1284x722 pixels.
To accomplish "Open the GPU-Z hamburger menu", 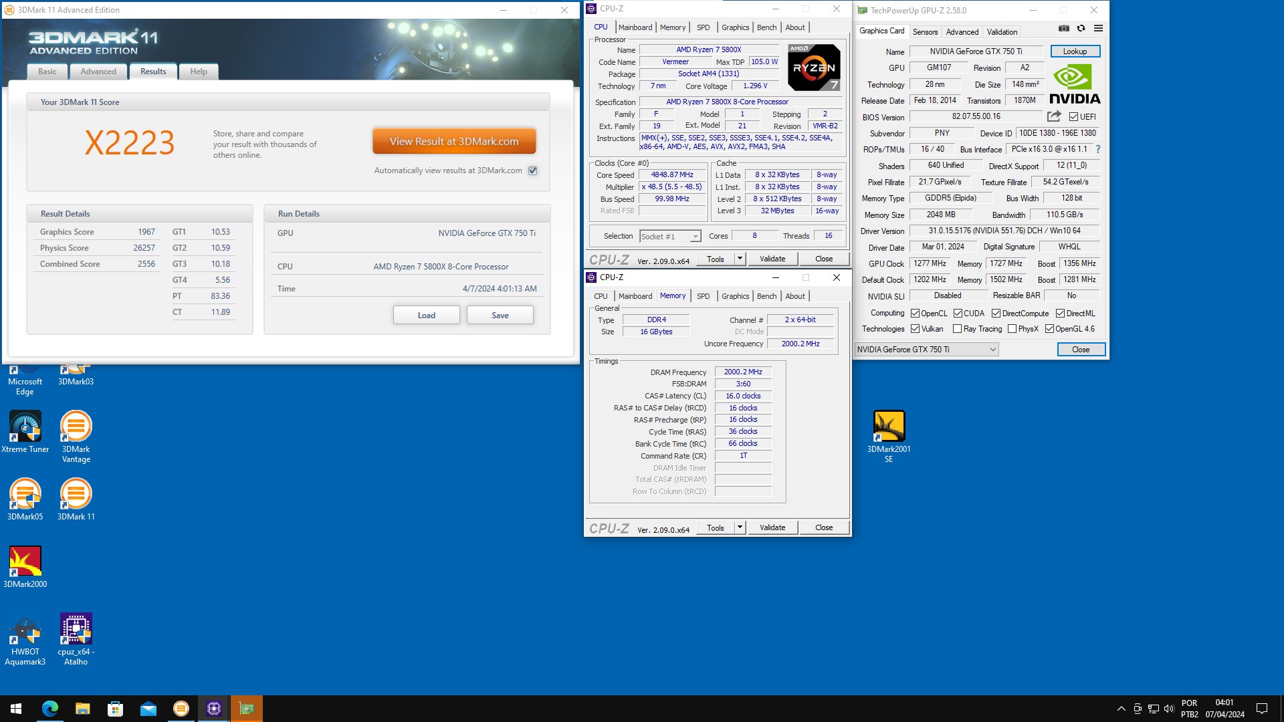I will coord(1098,28).
